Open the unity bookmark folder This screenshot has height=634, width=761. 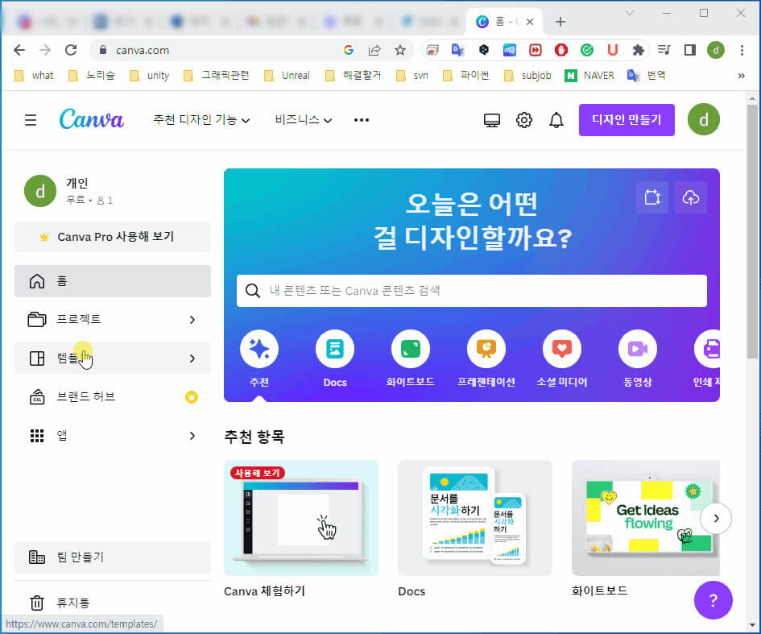[x=150, y=75]
